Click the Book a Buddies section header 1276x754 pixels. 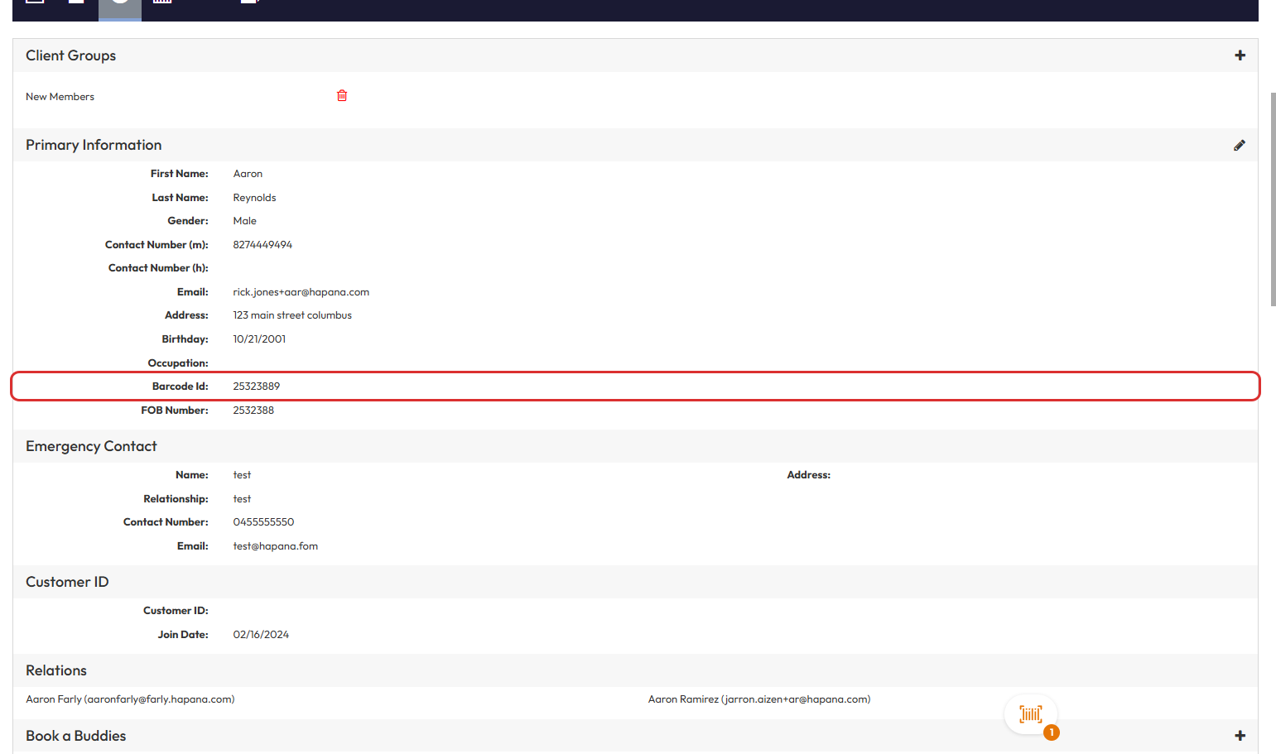(x=76, y=736)
